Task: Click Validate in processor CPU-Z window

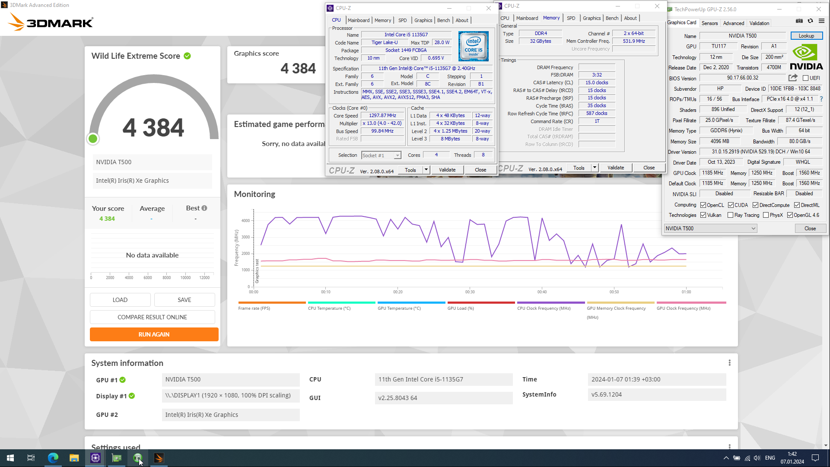Action: 447,170
